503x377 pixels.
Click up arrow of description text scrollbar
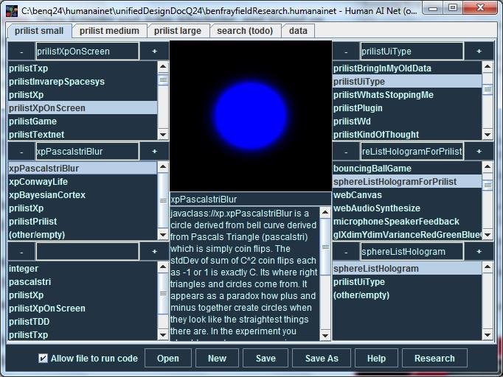325,212
